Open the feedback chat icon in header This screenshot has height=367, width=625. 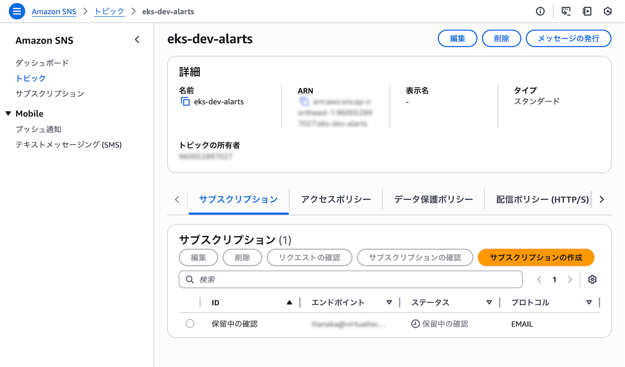click(x=566, y=11)
